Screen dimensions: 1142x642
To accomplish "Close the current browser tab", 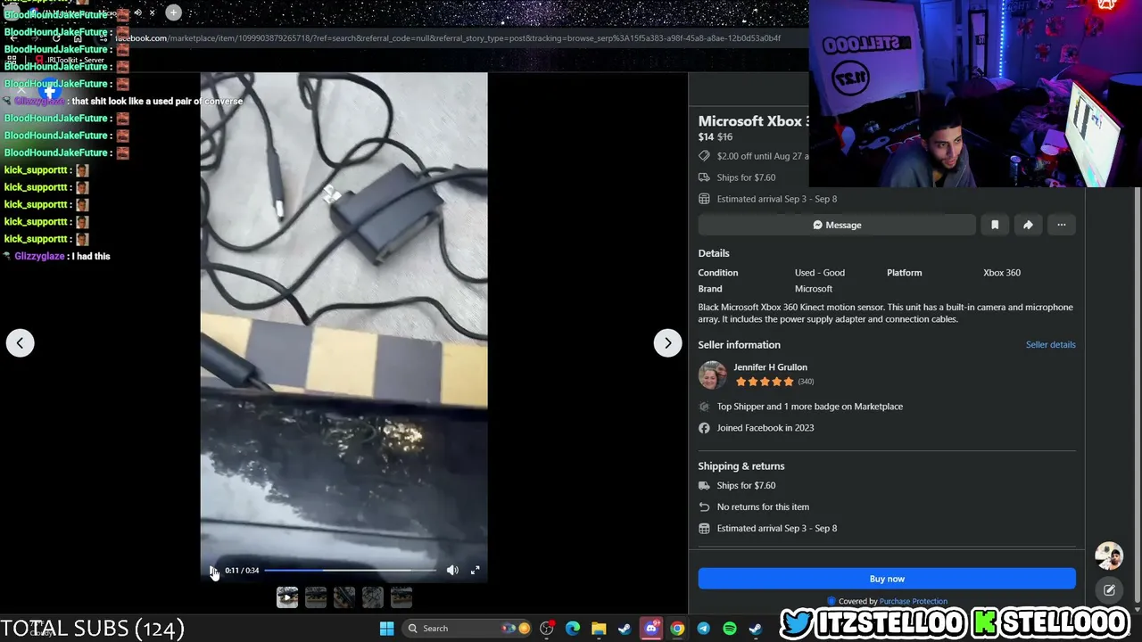I will point(152,12).
